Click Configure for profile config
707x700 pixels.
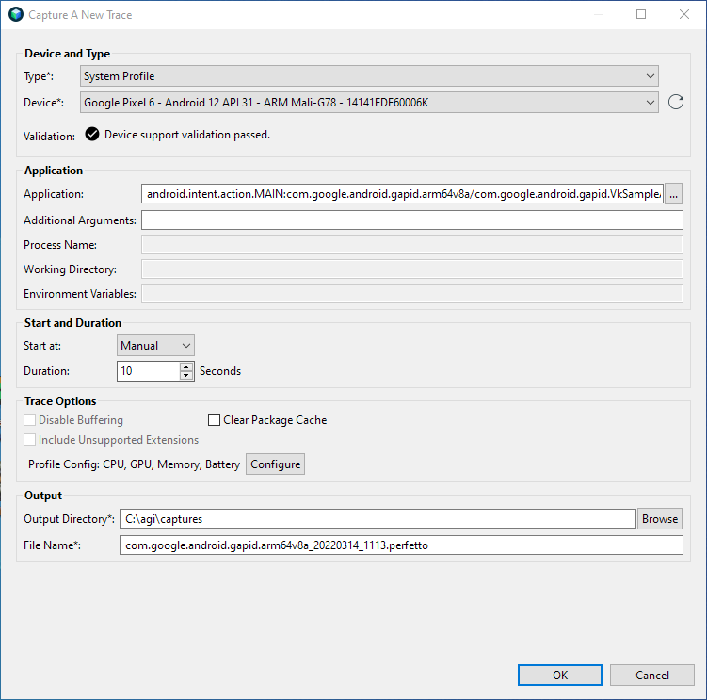(275, 464)
